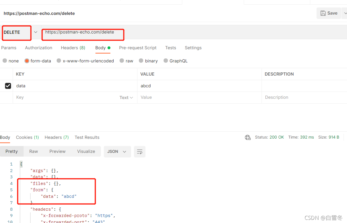Click the "args" line in response

[x=44, y=171]
